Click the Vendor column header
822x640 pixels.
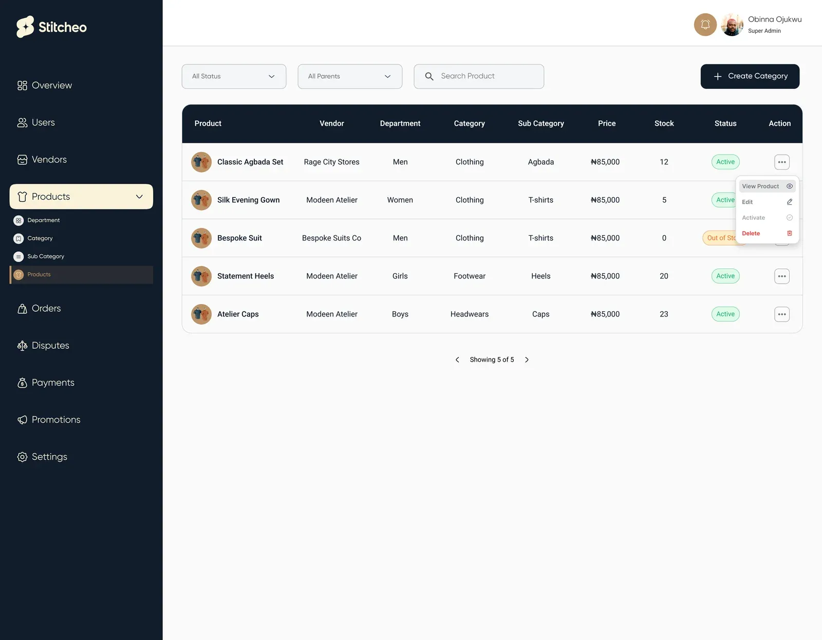coord(332,123)
